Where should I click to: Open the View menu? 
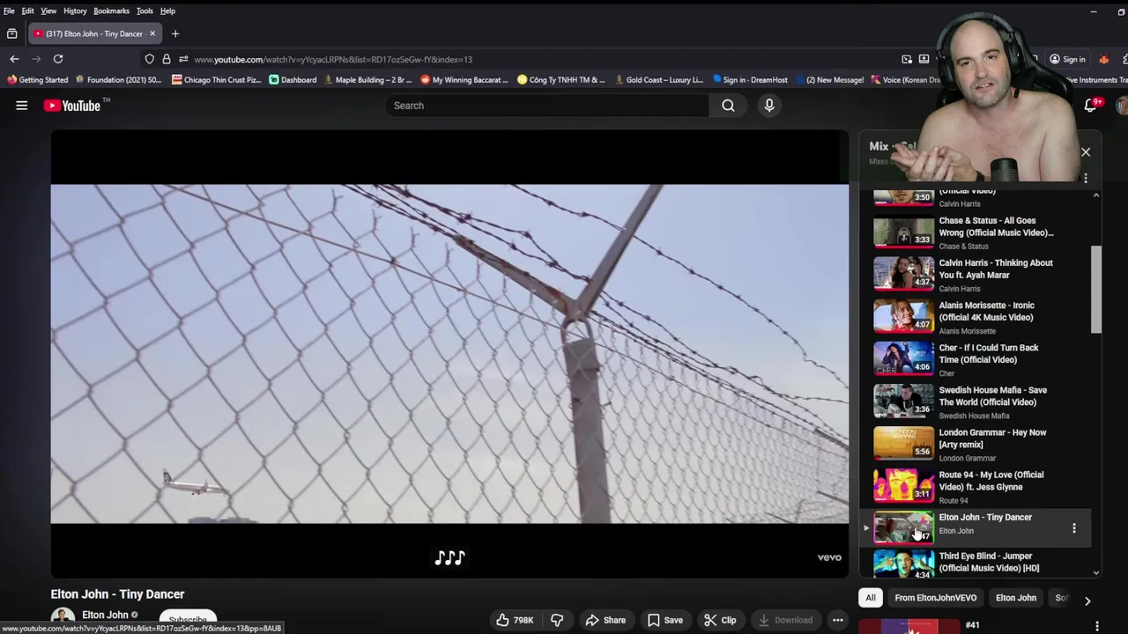pos(48,11)
